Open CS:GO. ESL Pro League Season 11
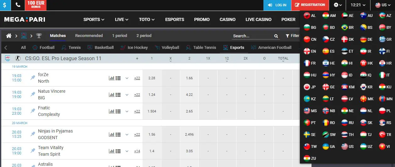Viewport: 395px width, 167px height. [63, 58]
